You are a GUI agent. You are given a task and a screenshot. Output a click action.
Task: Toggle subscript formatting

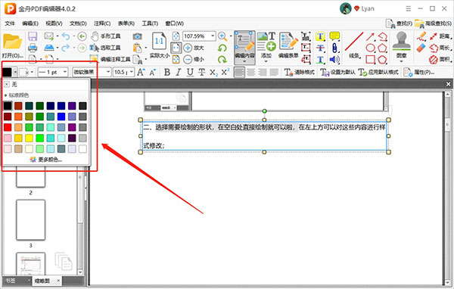coord(213,72)
